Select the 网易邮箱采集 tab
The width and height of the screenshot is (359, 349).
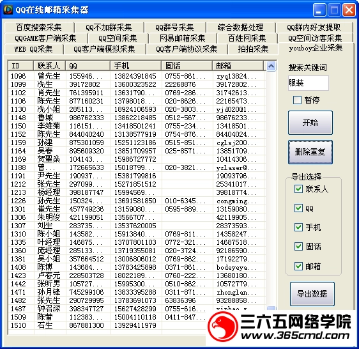[x=182, y=38]
